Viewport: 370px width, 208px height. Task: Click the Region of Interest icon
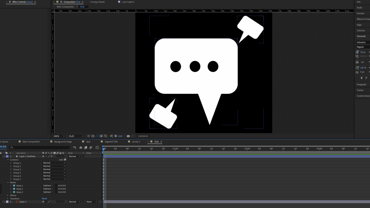pos(101,136)
